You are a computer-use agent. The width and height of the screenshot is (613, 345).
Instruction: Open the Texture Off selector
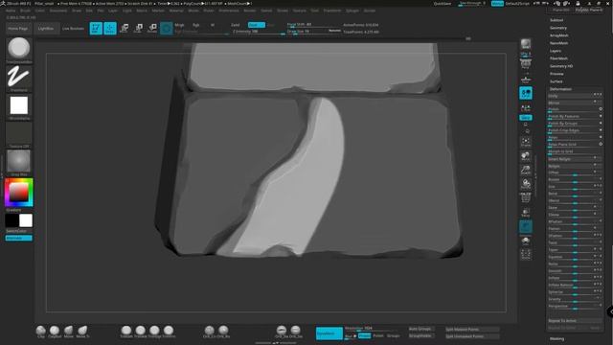pos(19,134)
